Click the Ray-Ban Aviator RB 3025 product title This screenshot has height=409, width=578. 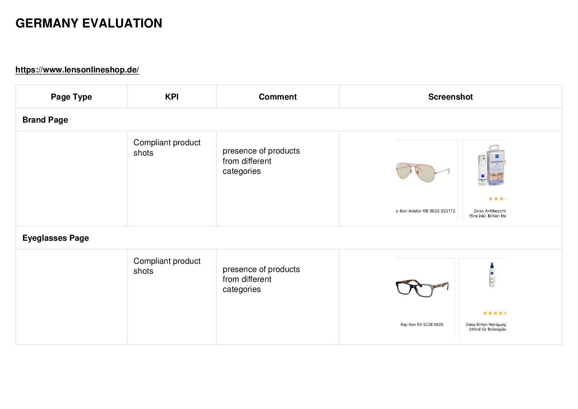425,211
